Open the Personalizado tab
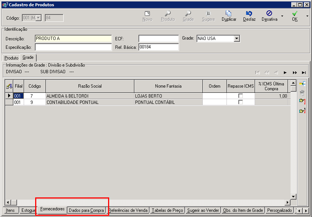Viewport: 312px width, 217px height. [279, 210]
